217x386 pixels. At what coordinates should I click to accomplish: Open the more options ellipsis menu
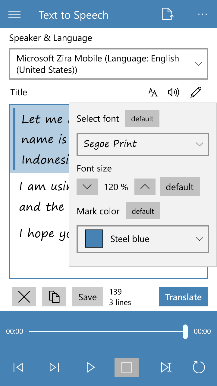pyautogui.click(x=203, y=14)
